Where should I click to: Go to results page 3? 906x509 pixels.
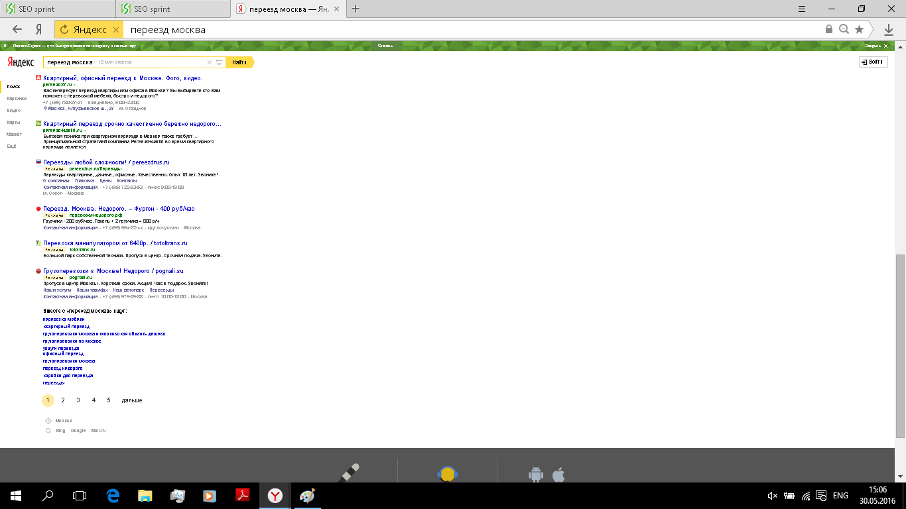tap(78, 400)
